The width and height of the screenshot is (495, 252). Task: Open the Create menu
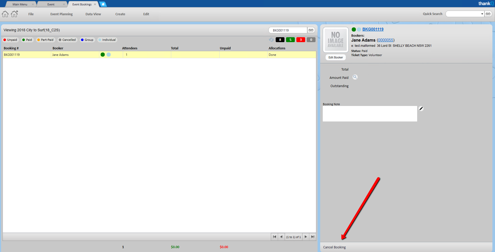click(x=120, y=14)
